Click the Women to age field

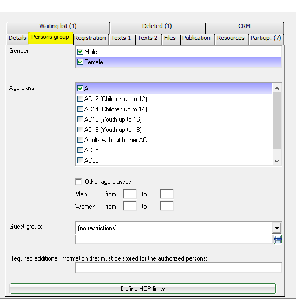click(x=167, y=207)
